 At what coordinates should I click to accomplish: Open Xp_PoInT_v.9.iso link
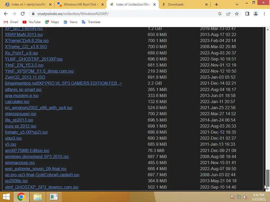(21, 53)
